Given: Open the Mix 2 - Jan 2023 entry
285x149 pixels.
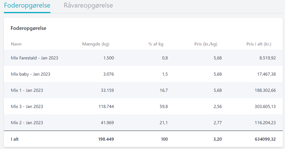Looking at the screenshot, I should pos(27,123).
